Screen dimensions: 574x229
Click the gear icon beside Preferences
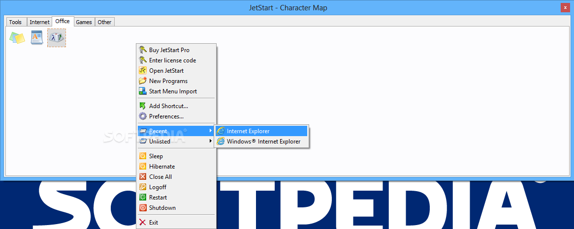[143, 116]
